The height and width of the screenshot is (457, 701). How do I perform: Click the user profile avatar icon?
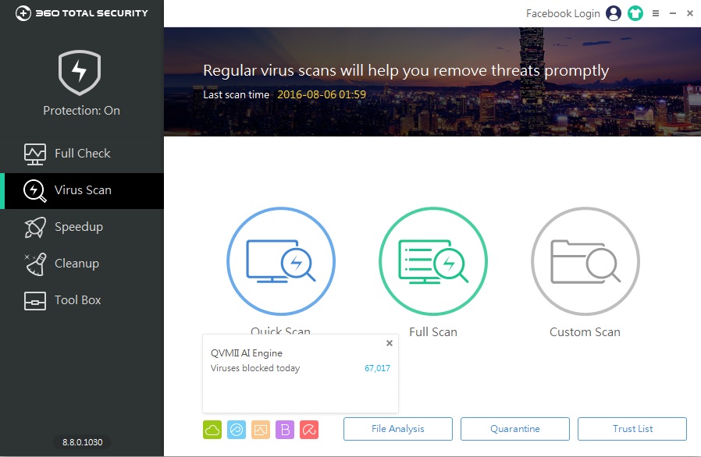click(x=614, y=13)
